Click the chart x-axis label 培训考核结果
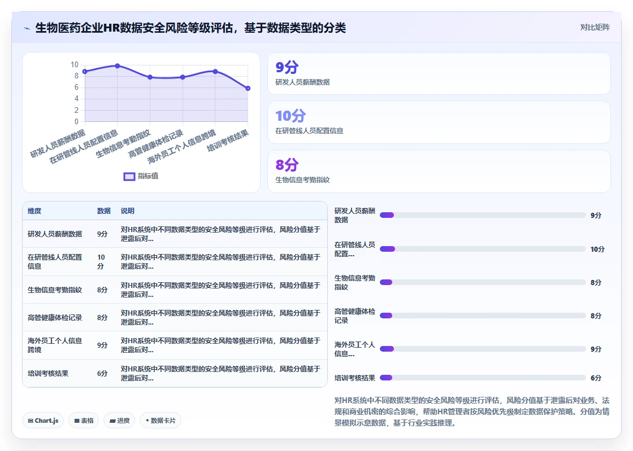 (228, 141)
